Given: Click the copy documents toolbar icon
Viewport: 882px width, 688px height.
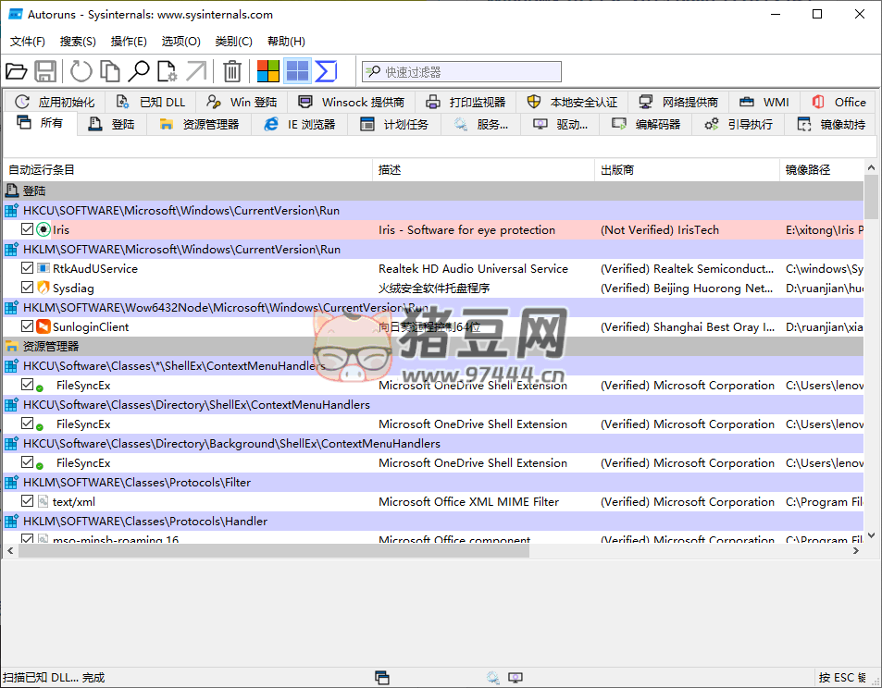Looking at the screenshot, I should click(110, 71).
